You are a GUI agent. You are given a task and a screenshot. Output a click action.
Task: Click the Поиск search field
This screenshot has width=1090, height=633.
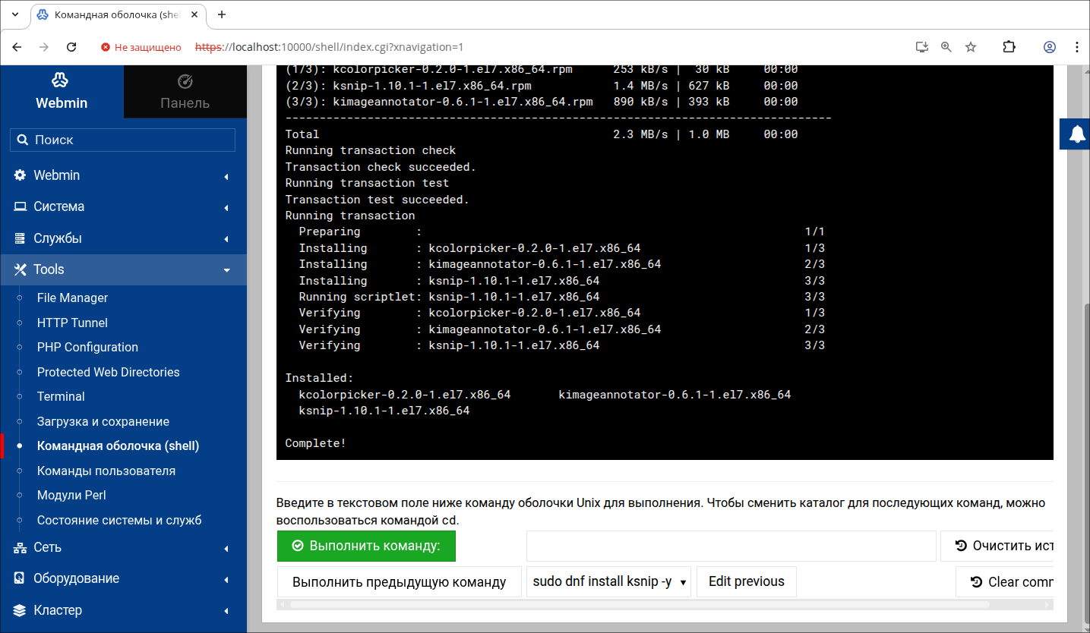point(123,140)
